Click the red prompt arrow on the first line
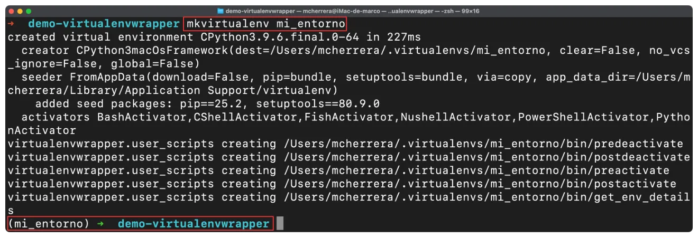Viewport: 698px width, 237px height. pos(12,24)
